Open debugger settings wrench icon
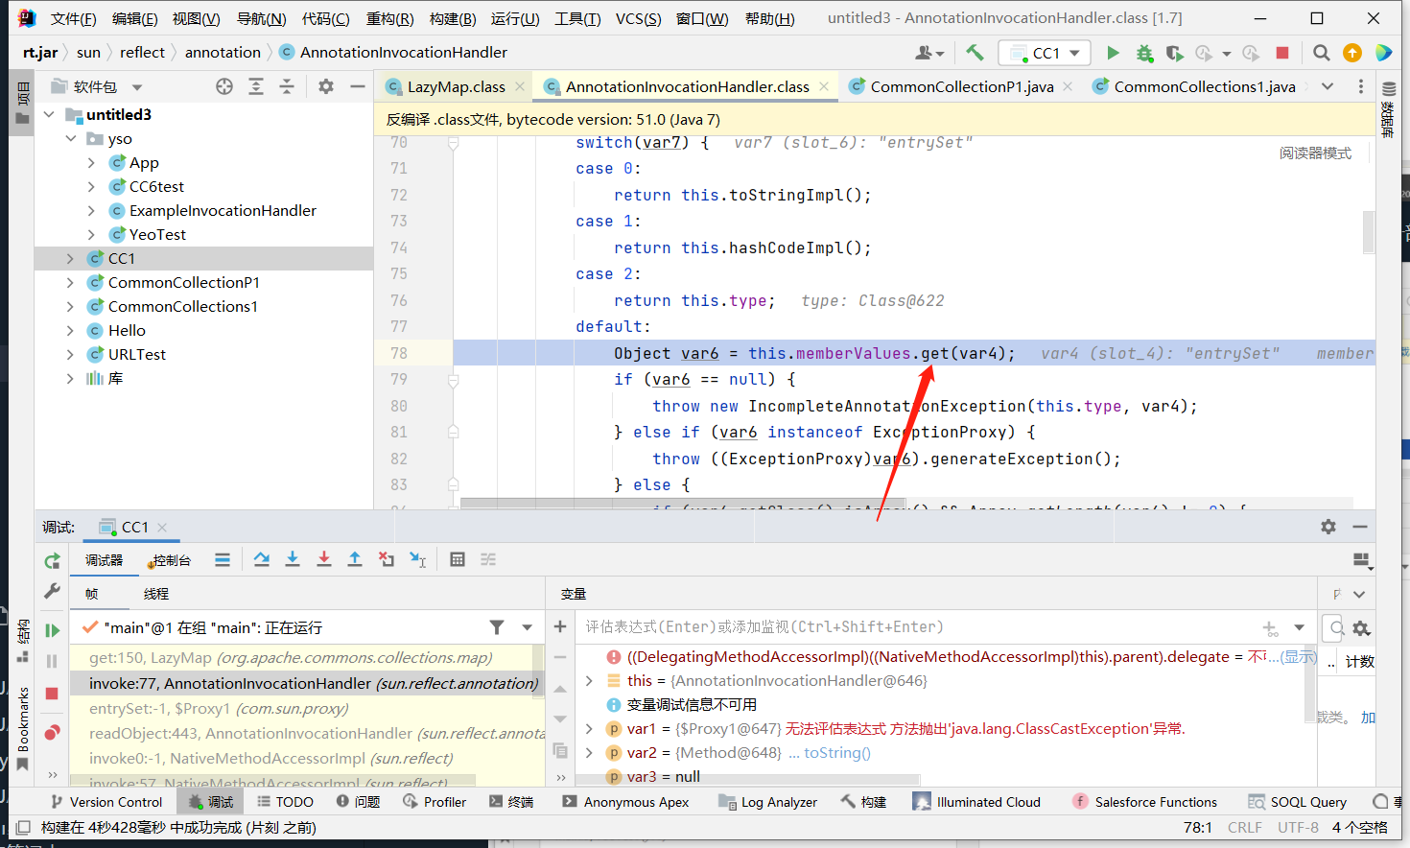 pyautogui.click(x=53, y=591)
